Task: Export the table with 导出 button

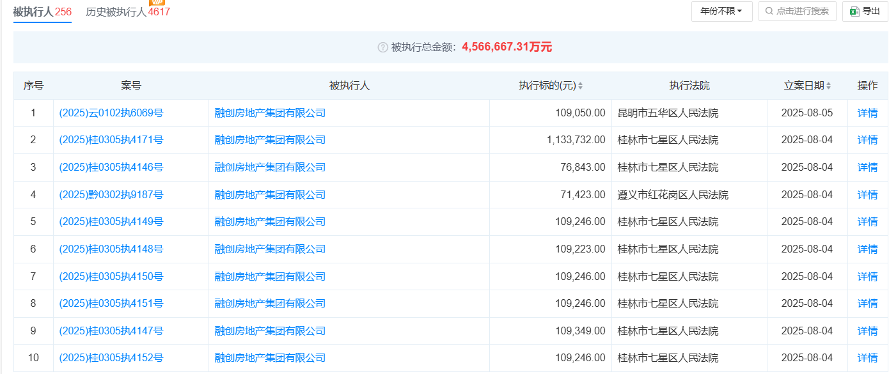Action: coord(865,11)
